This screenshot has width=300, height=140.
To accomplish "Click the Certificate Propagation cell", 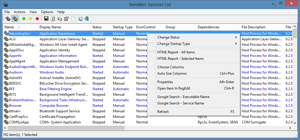I will pos(57,117).
